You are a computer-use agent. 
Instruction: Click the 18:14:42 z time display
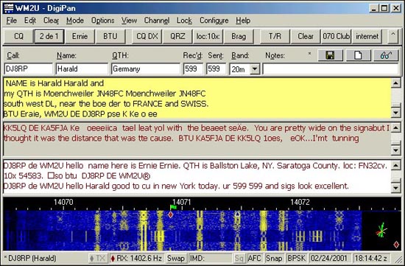371,258
